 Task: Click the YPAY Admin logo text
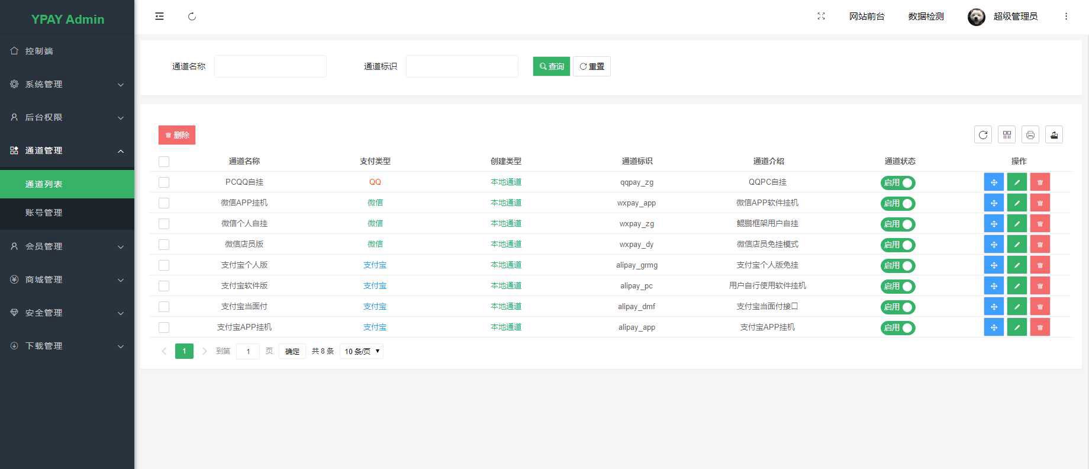point(67,19)
